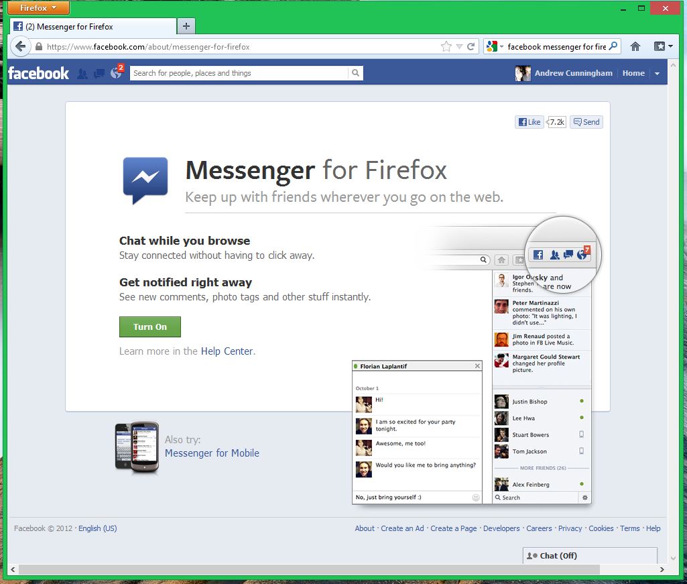Open the Firefox application menu
This screenshot has width=687, height=584.
39,8
